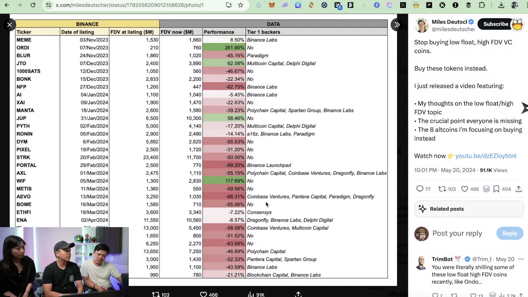Click the -69.20% performance cell
The height and width of the screenshot is (297, 528).
(x=224, y=165)
